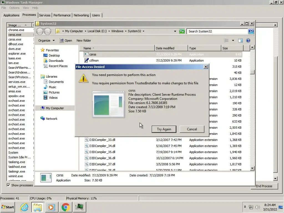This screenshot has height=213, width=284.
Task: Select the D3DCompiler_37.dll file icon
Action: click(87, 164)
